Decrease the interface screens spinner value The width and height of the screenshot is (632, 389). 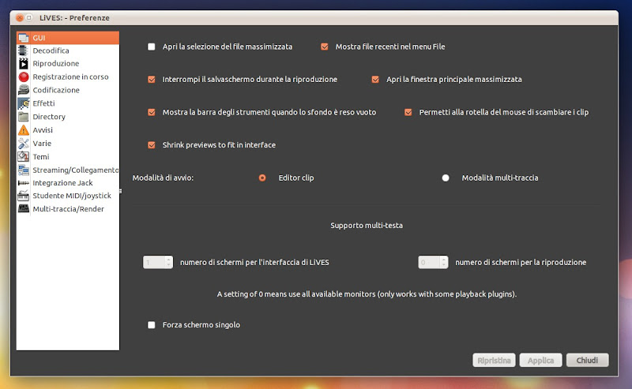pos(169,265)
